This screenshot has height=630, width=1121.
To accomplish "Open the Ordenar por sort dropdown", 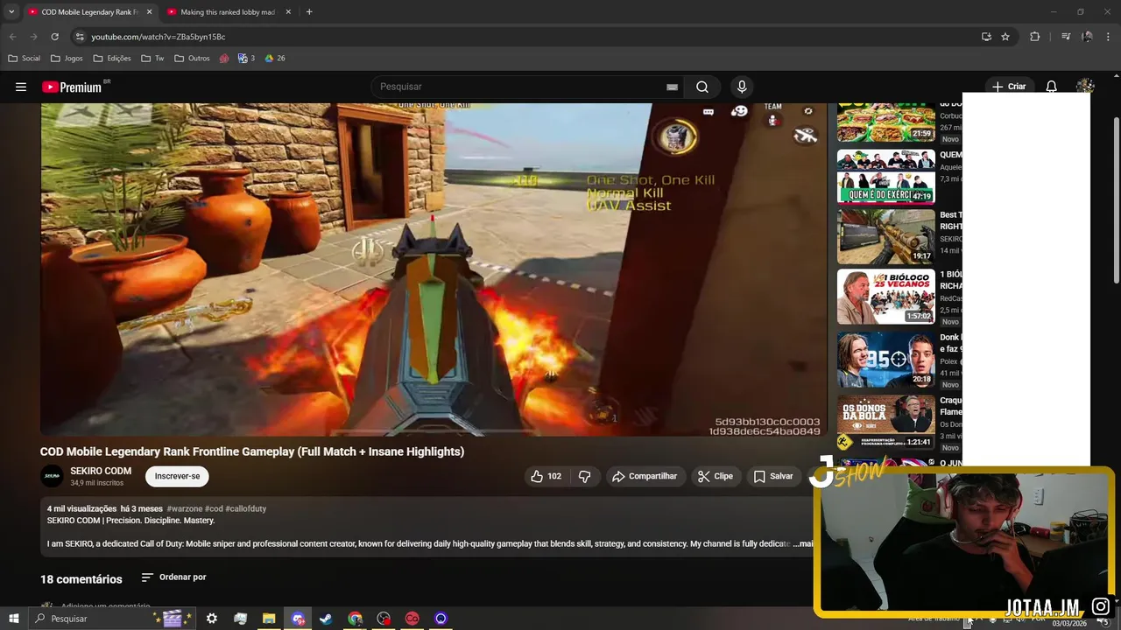I will (173, 577).
